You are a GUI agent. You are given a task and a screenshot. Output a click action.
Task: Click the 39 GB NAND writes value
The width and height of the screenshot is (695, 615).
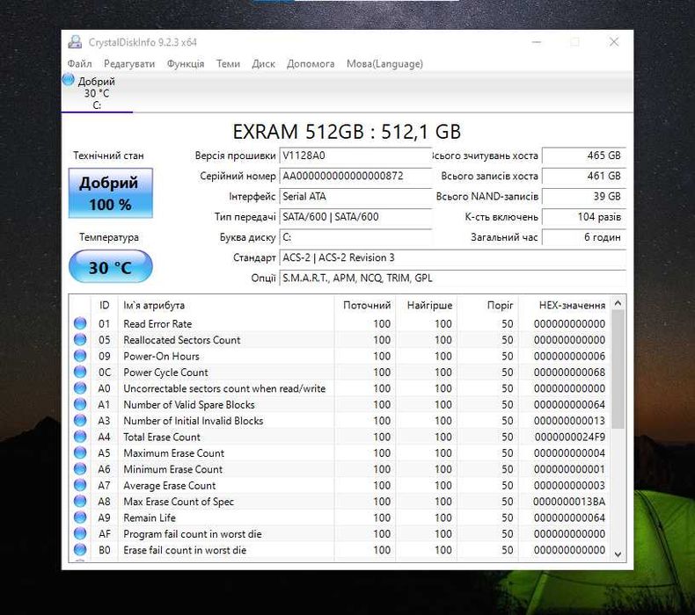coord(584,196)
